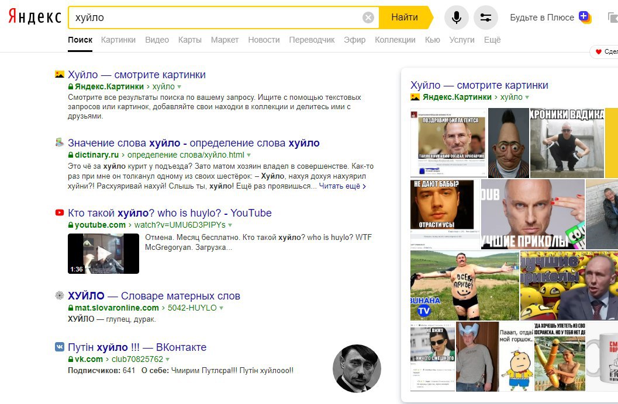Open the puppet face image thumbnail
Viewport: 618px width, 404px height.
coord(509,143)
